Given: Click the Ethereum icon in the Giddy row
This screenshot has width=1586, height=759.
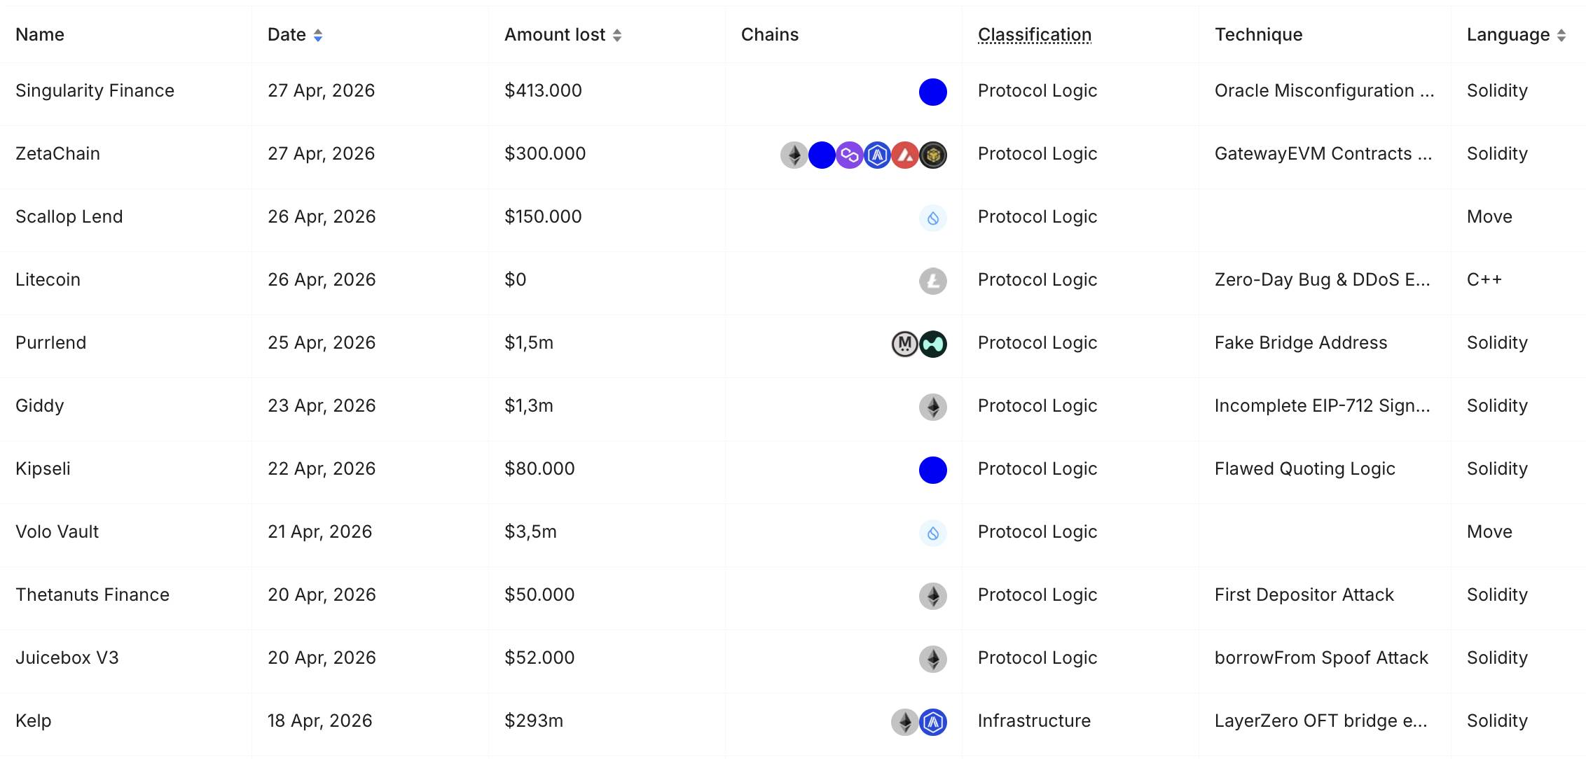Looking at the screenshot, I should click(933, 407).
